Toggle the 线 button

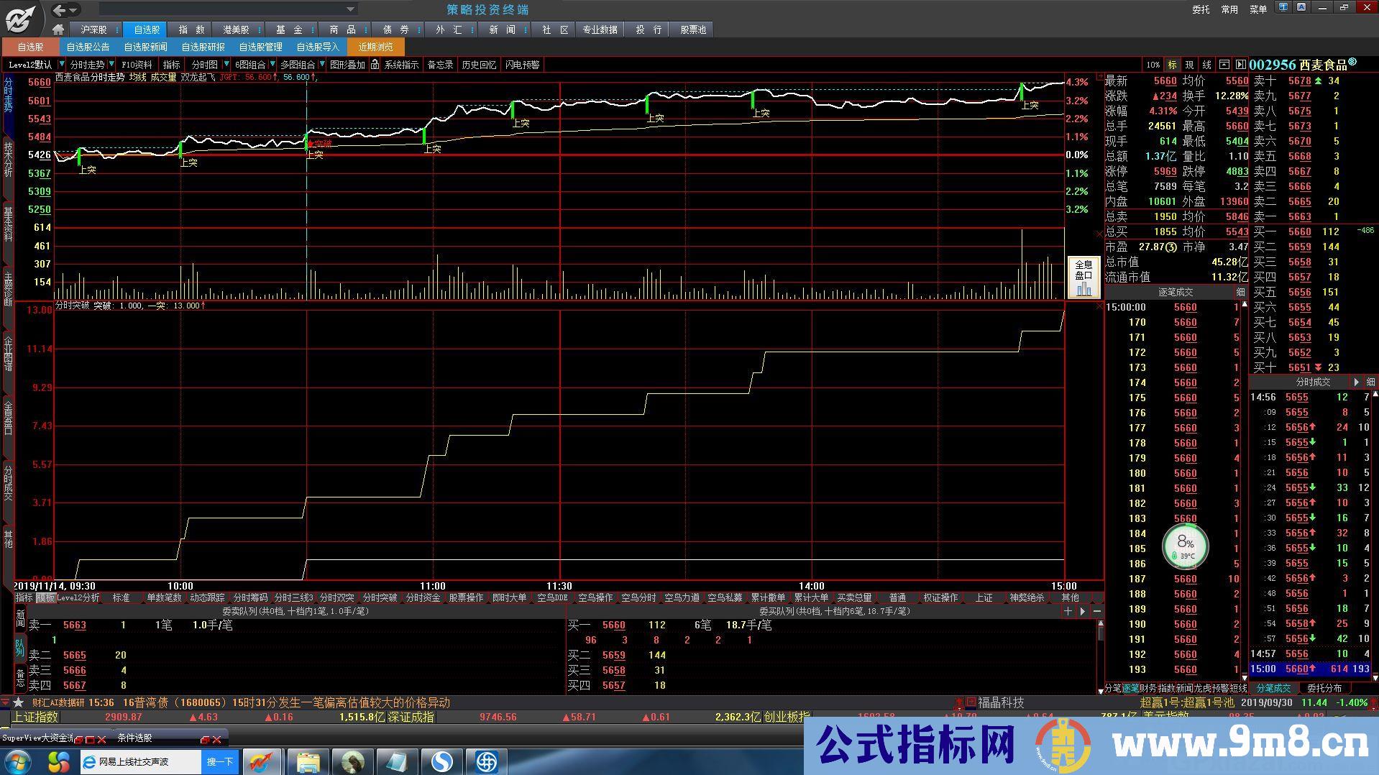pyautogui.click(x=1206, y=65)
